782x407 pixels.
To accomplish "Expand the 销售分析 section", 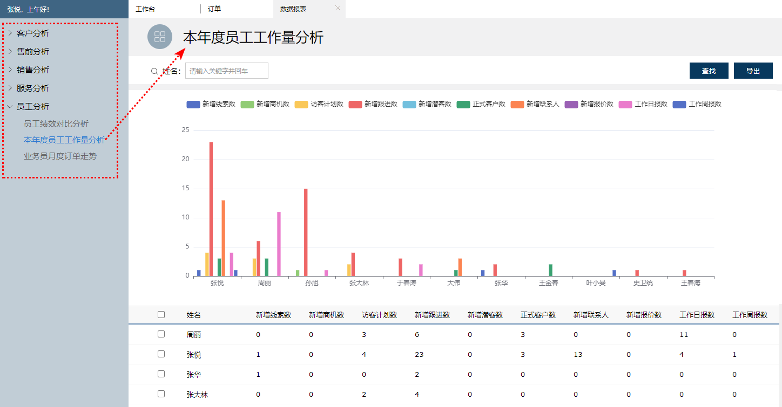I will (x=32, y=70).
